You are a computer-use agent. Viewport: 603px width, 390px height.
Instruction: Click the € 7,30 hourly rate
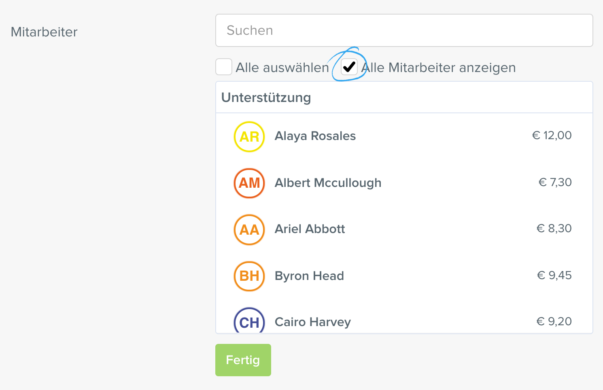[555, 182]
